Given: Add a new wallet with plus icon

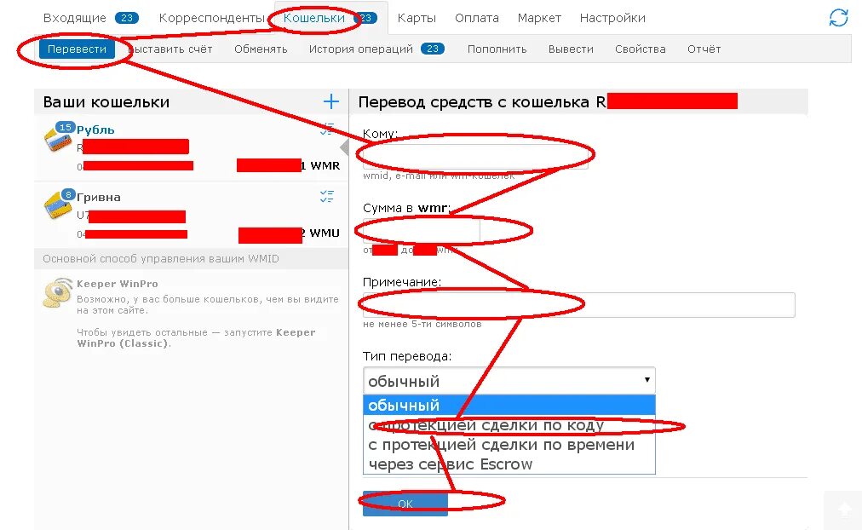Looking at the screenshot, I should click(x=331, y=101).
